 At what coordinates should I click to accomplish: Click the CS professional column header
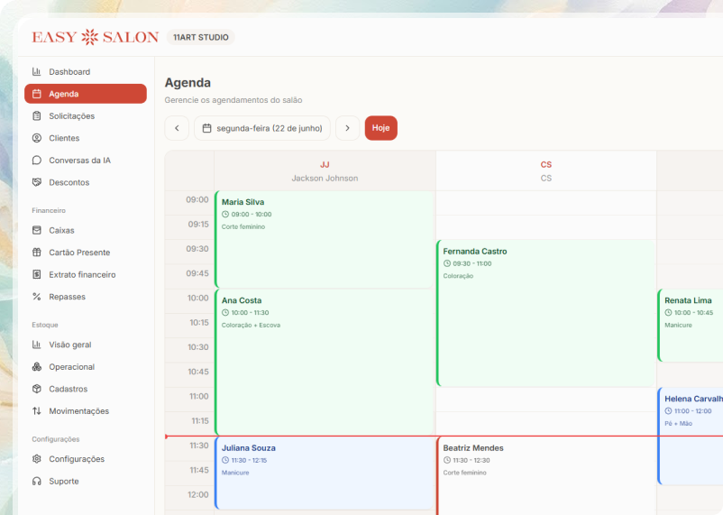click(x=546, y=171)
